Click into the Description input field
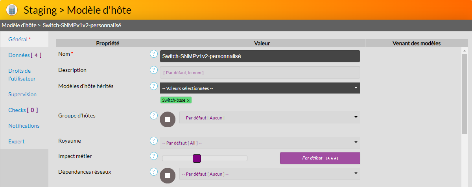472x187 pixels. [x=260, y=72]
